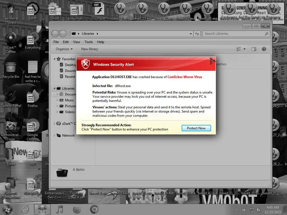The image size is (287, 215).
Task: Open the Organize dropdown
Action: pyautogui.click(x=64, y=49)
